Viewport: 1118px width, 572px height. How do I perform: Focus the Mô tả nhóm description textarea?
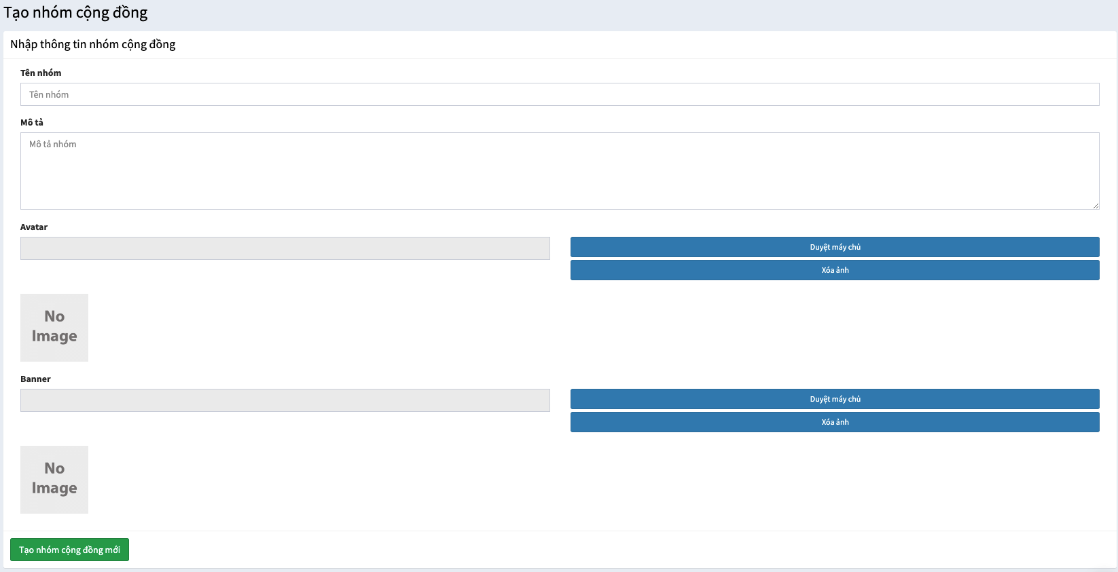point(560,171)
